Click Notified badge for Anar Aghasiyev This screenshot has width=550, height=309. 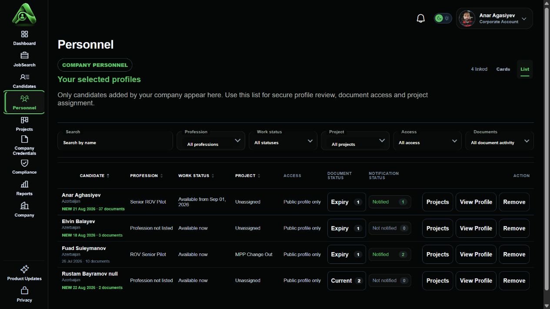390,202
